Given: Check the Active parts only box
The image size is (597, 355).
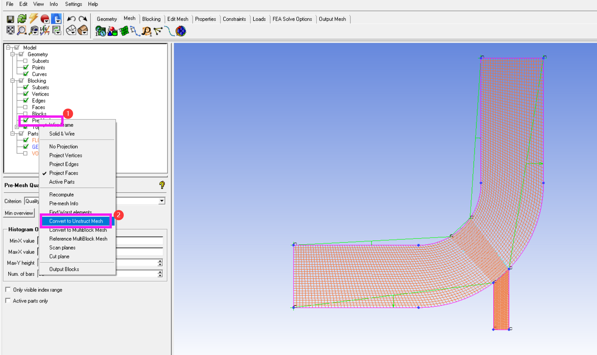Looking at the screenshot, I should click(8, 301).
